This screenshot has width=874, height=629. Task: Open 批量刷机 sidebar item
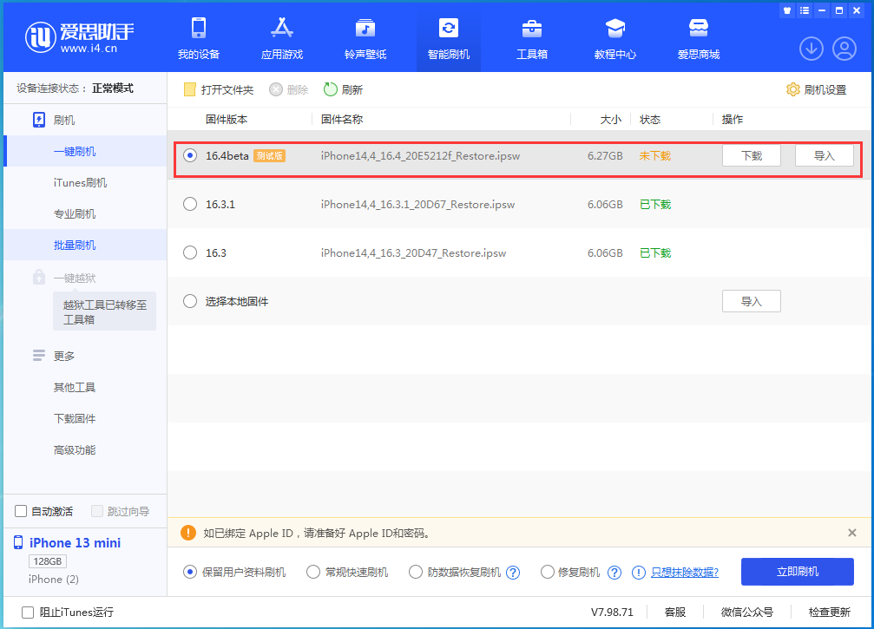85,246
